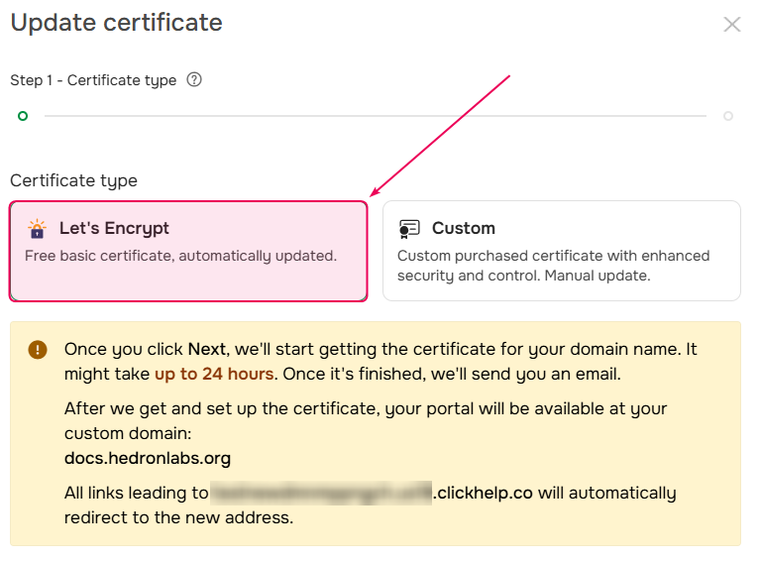The image size is (760, 561).
Task: Click "Free basic certificate, automatically updated." description
Action: point(180,256)
